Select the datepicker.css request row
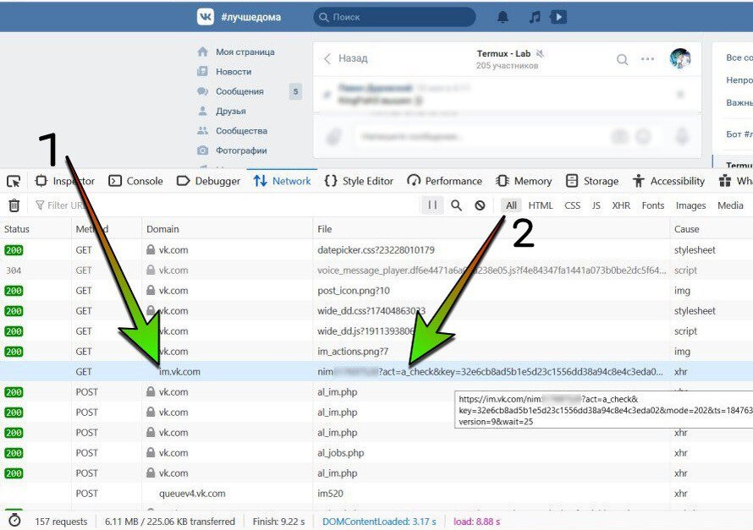753x530 pixels. 376,250
